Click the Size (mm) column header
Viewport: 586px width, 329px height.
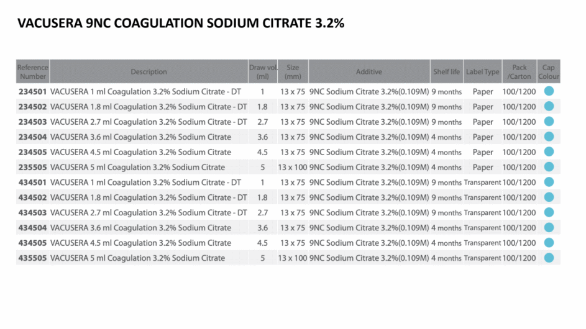pos(293,72)
